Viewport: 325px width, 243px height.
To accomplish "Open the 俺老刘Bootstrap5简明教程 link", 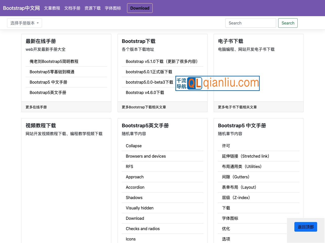I will pos(54,61).
